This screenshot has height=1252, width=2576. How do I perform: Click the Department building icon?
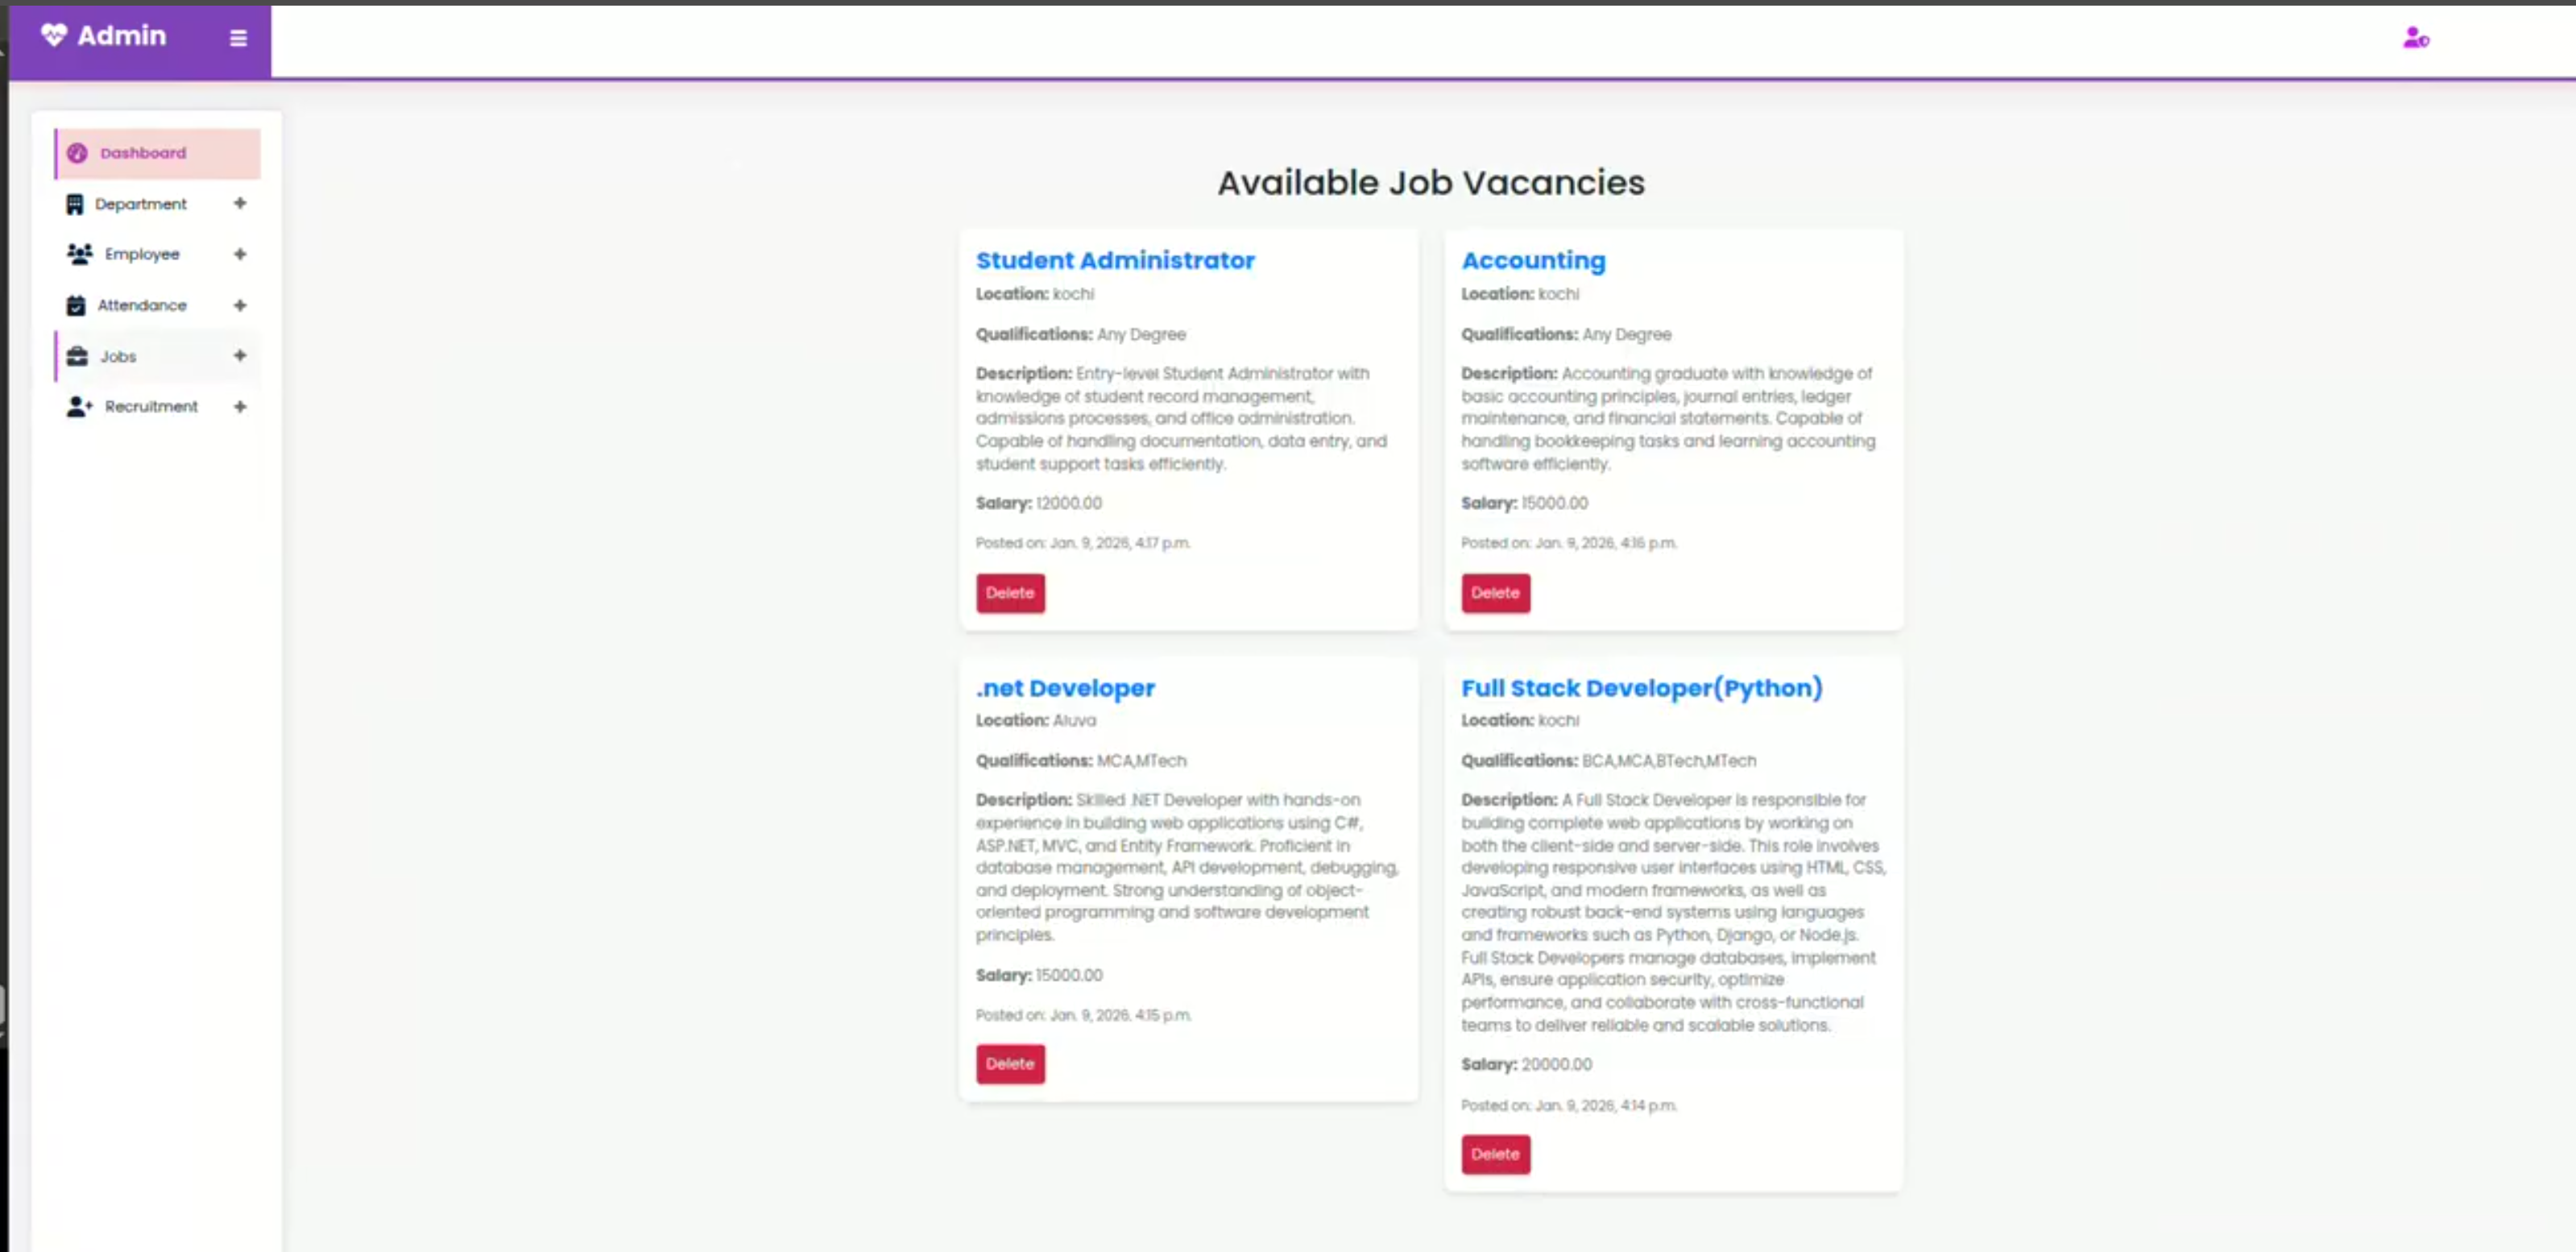[x=75, y=204]
